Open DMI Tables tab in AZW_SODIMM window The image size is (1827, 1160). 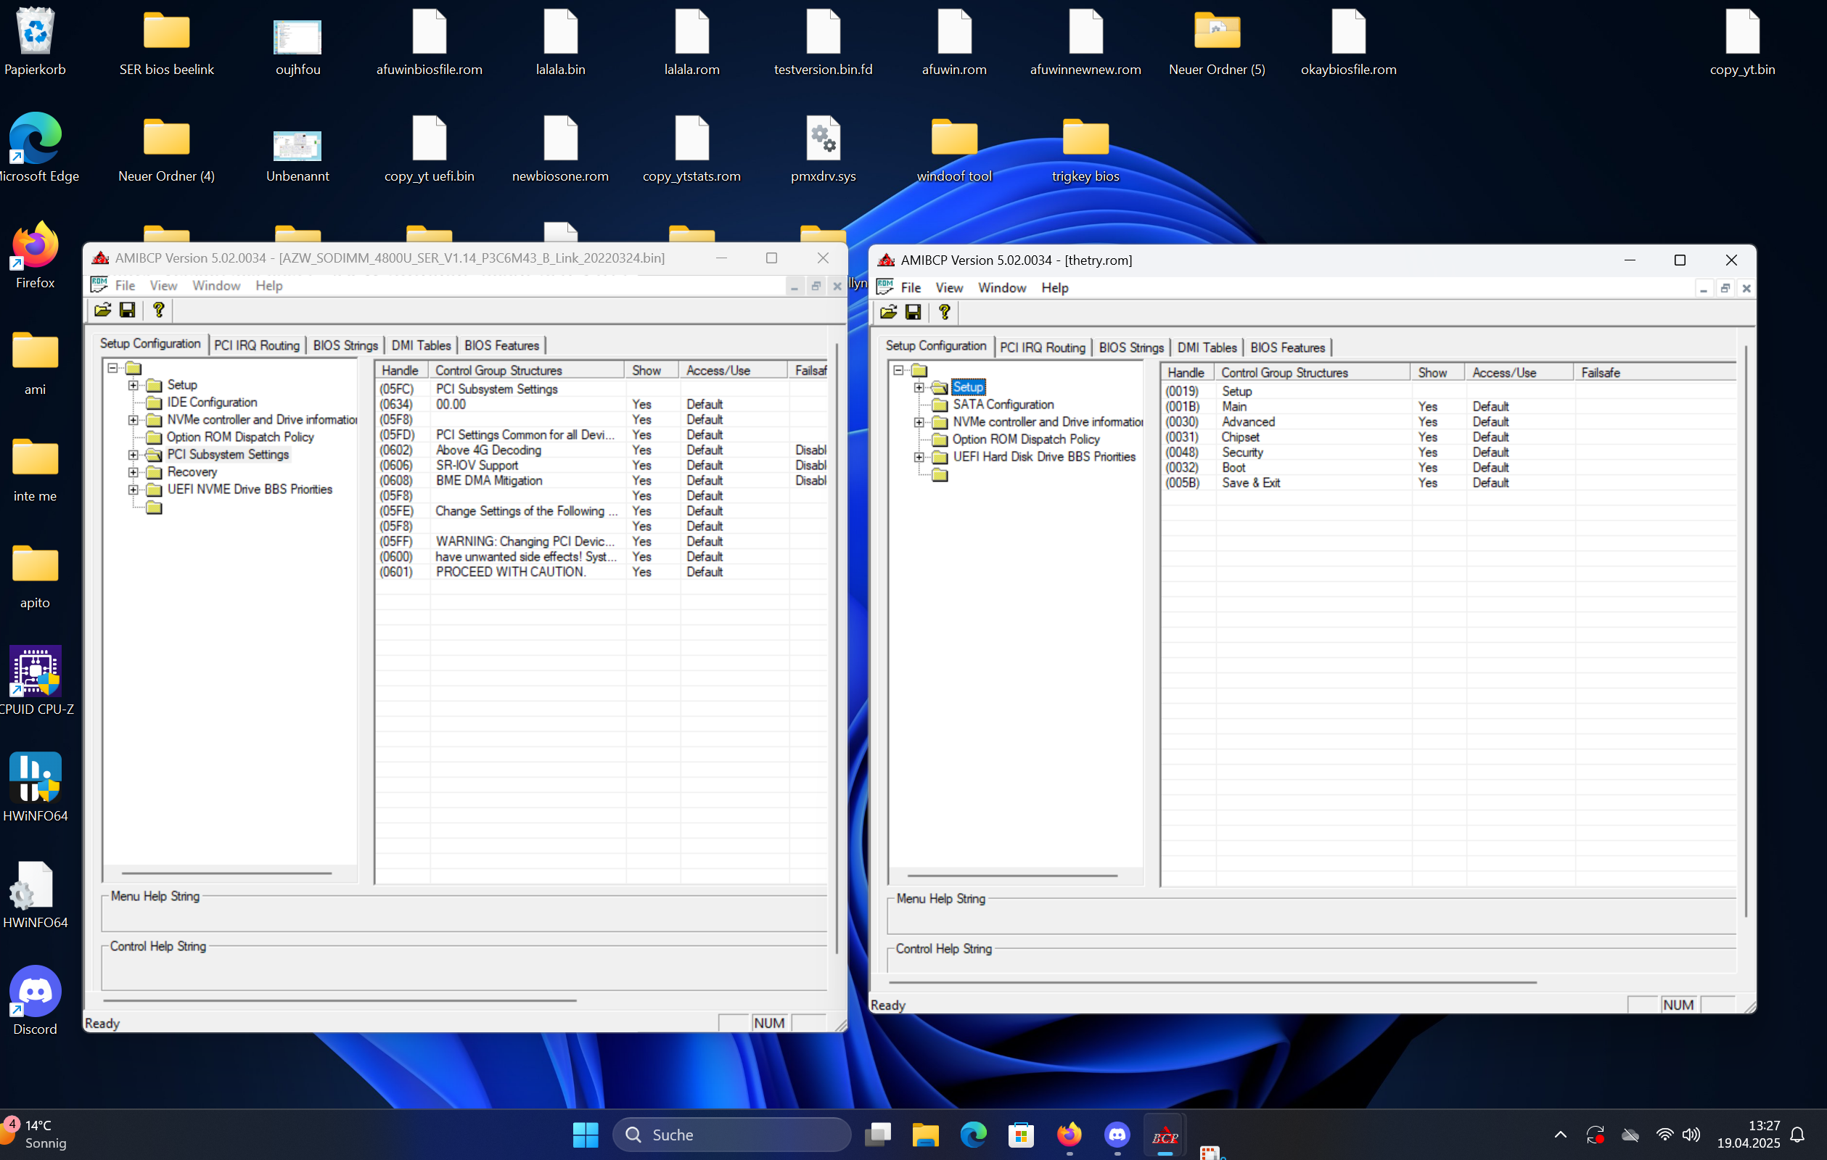point(421,345)
